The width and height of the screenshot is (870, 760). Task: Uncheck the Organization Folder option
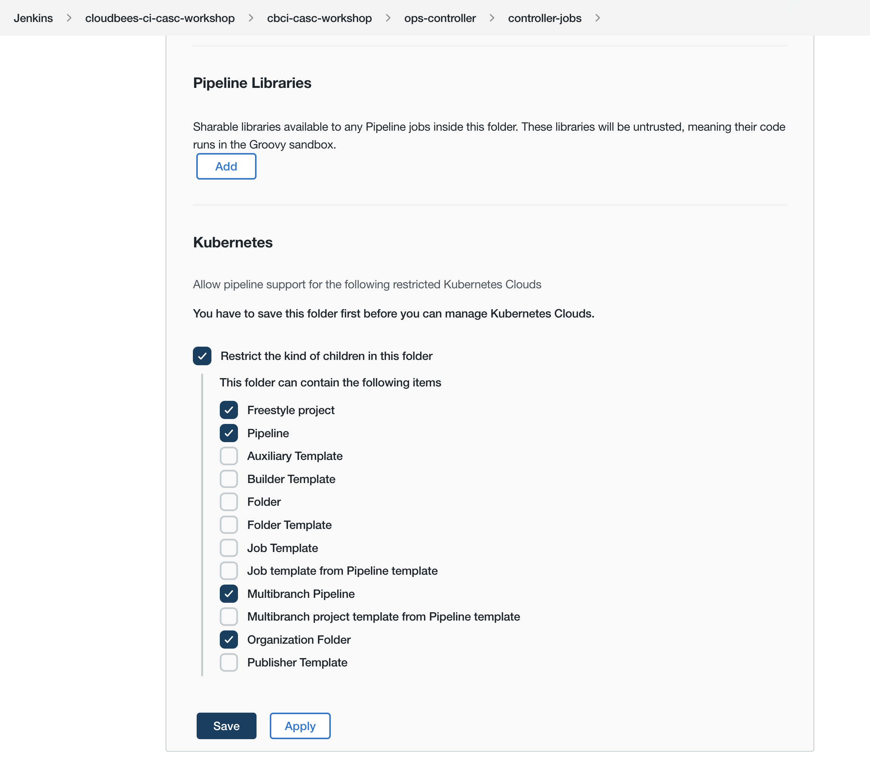tap(228, 640)
